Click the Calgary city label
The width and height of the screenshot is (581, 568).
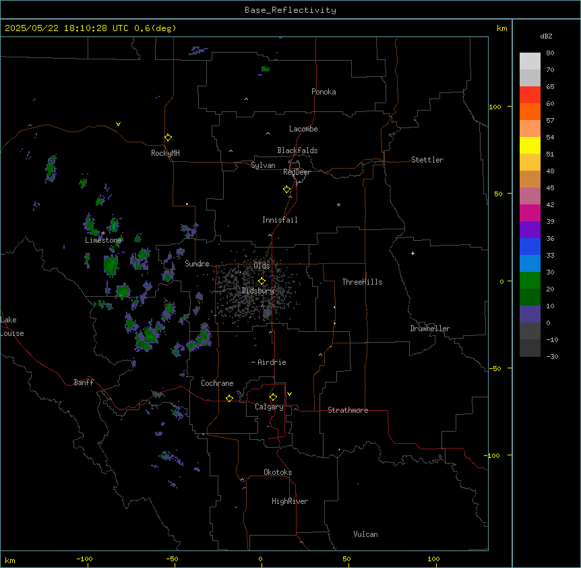(x=269, y=407)
